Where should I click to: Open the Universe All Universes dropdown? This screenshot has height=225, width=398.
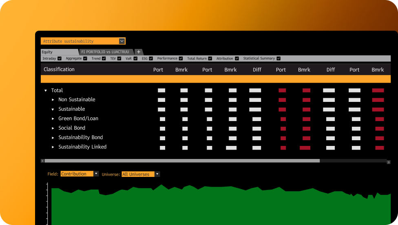157,174
